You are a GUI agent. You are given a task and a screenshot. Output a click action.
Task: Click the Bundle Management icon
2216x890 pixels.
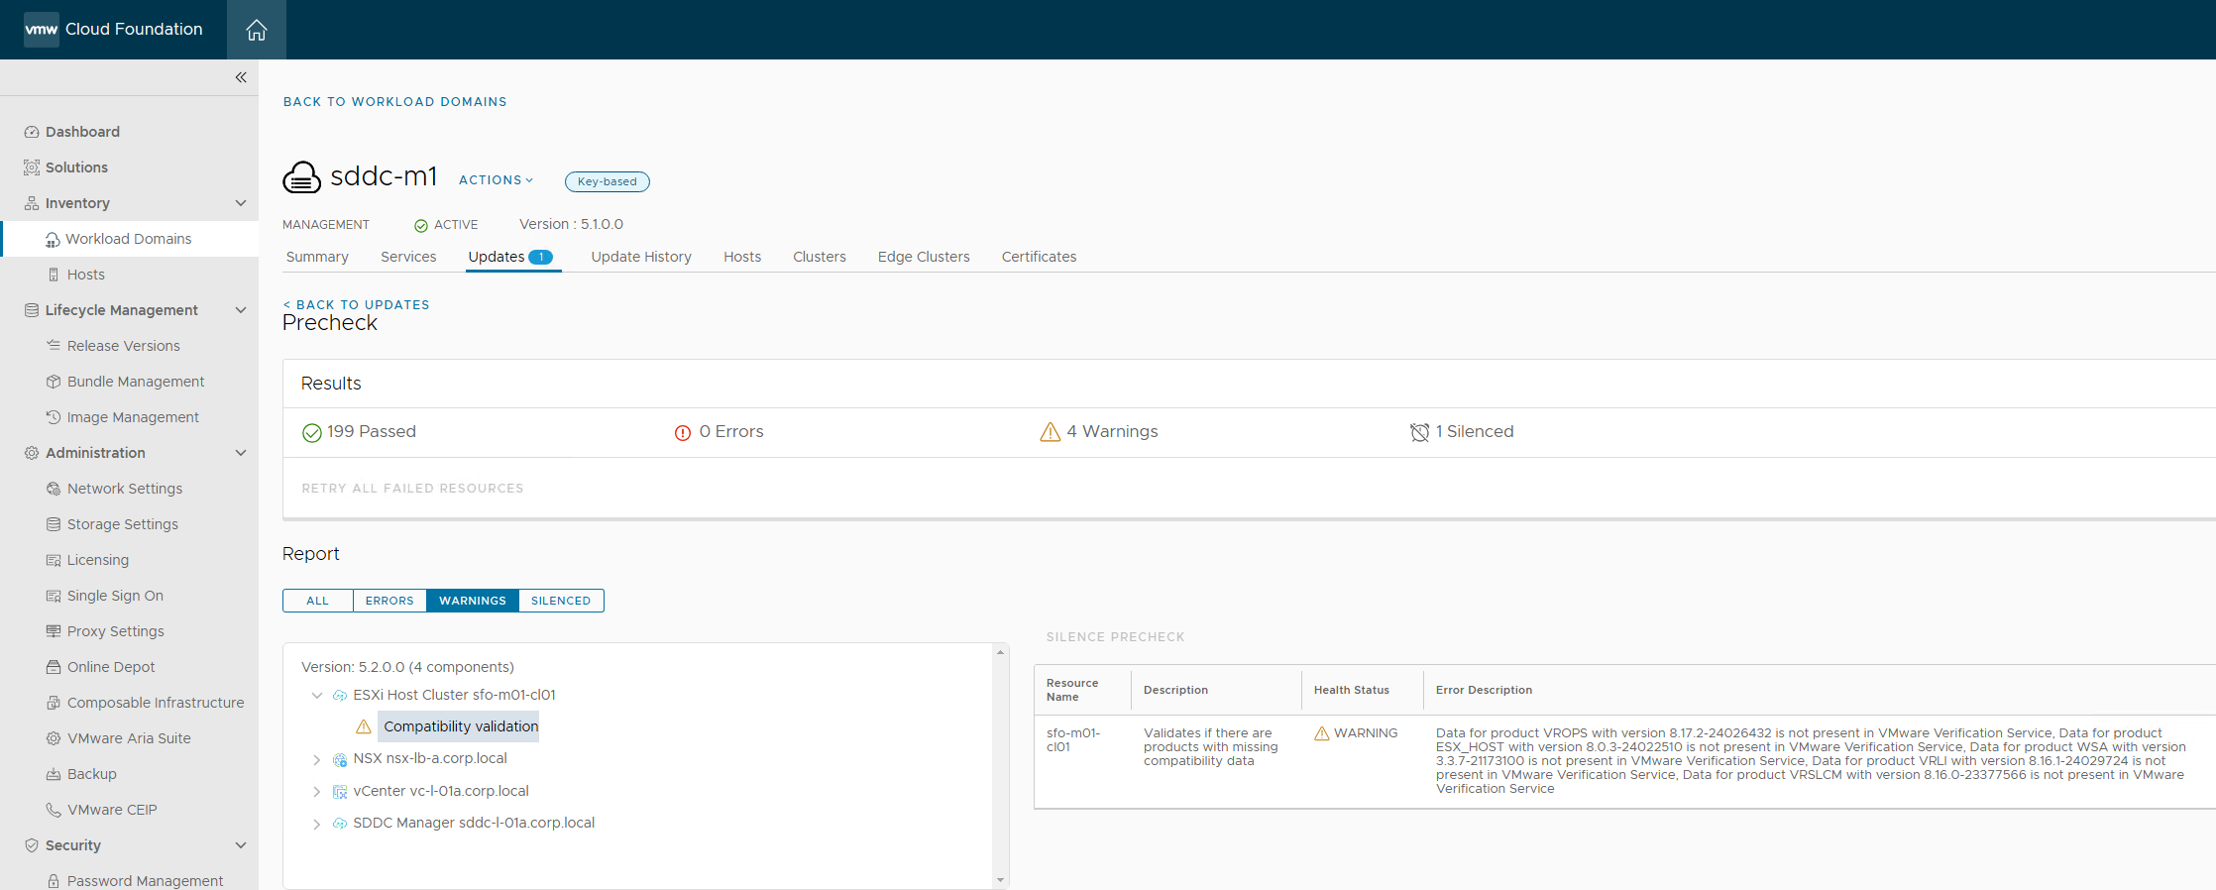[x=54, y=382]
